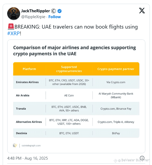Click the Supported cryptocurrencies header

[69, 69]
